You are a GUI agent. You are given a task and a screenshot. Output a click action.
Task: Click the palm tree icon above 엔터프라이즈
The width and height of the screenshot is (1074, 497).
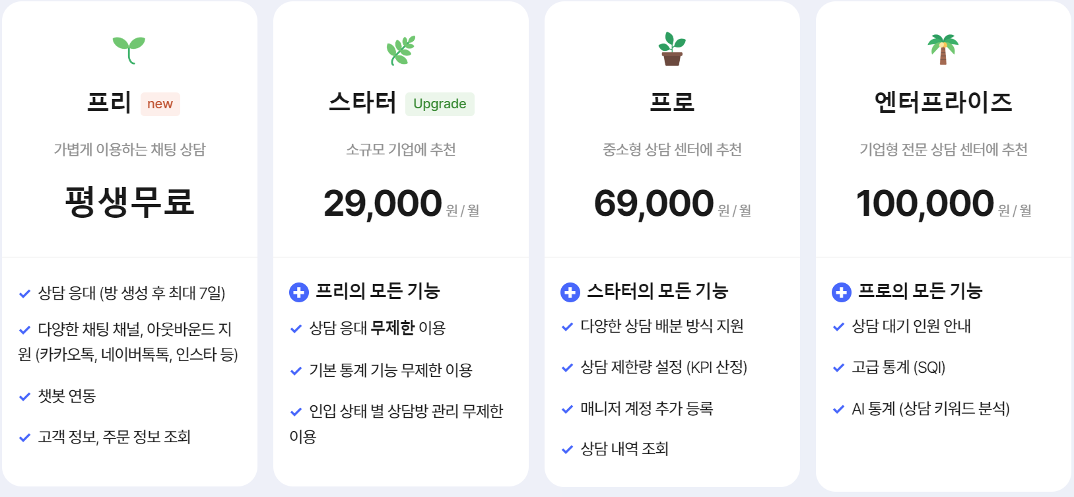click(x=943, y=50)
